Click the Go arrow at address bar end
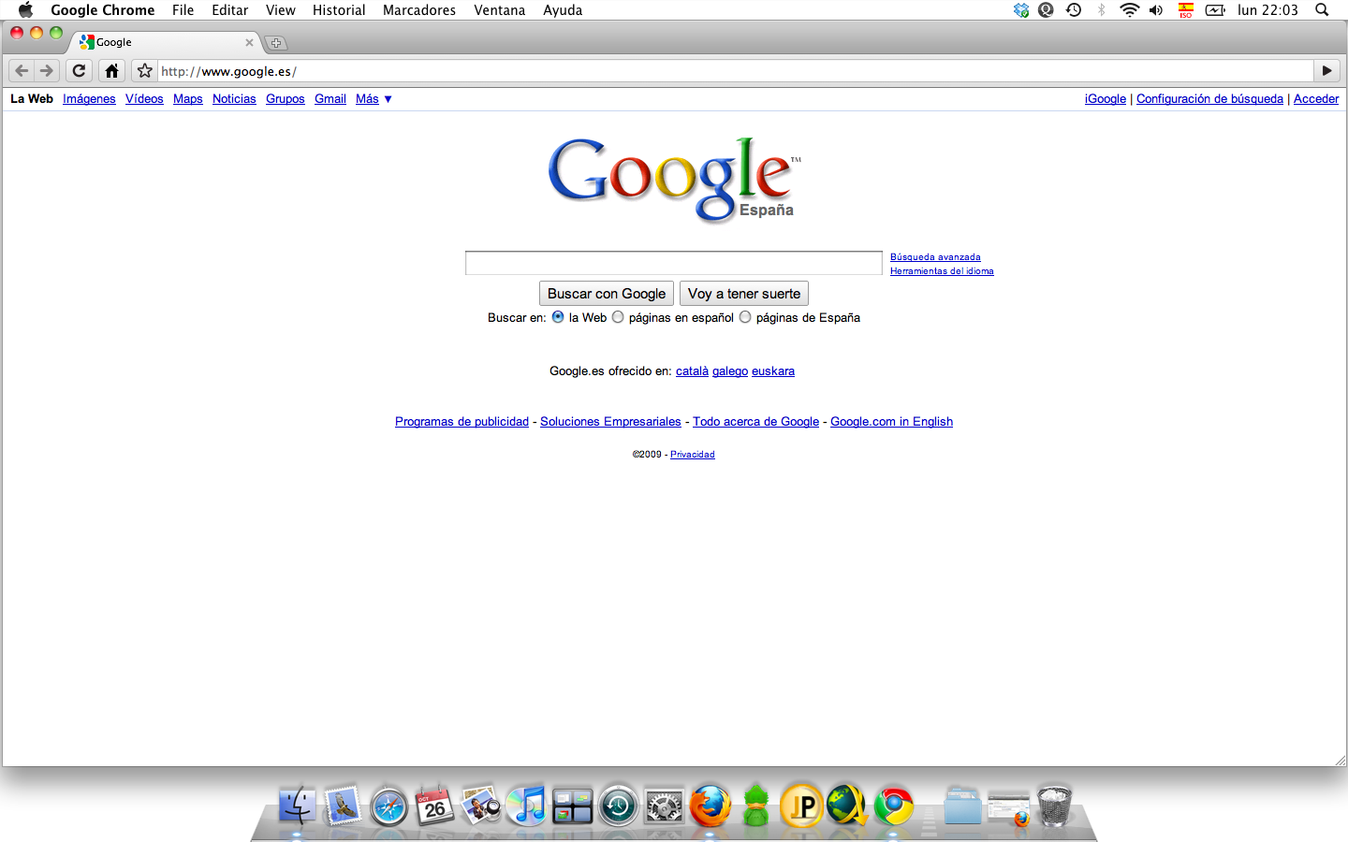 pyautogui.click(x=1326, y=71)
